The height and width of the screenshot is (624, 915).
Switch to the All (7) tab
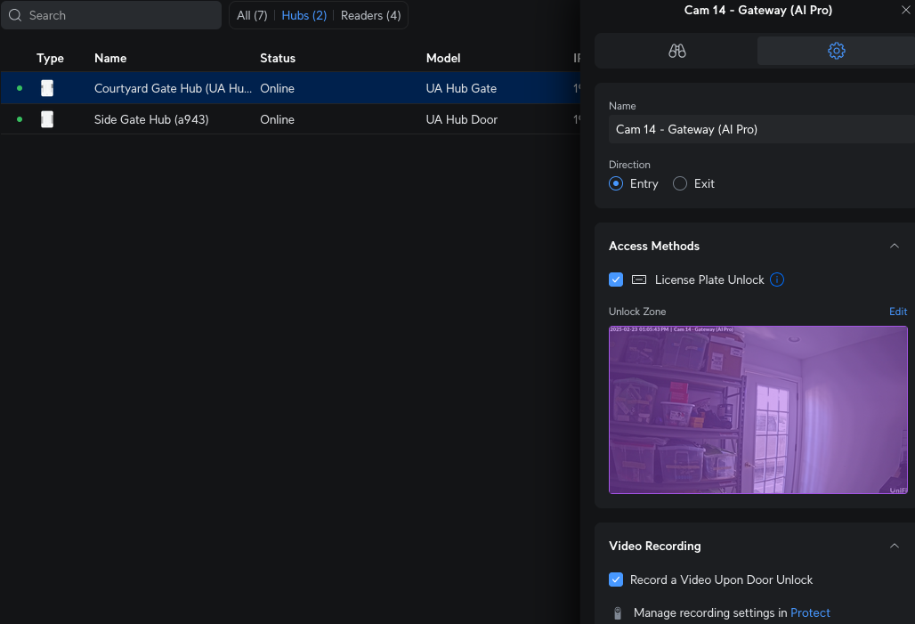coord(252,15)
